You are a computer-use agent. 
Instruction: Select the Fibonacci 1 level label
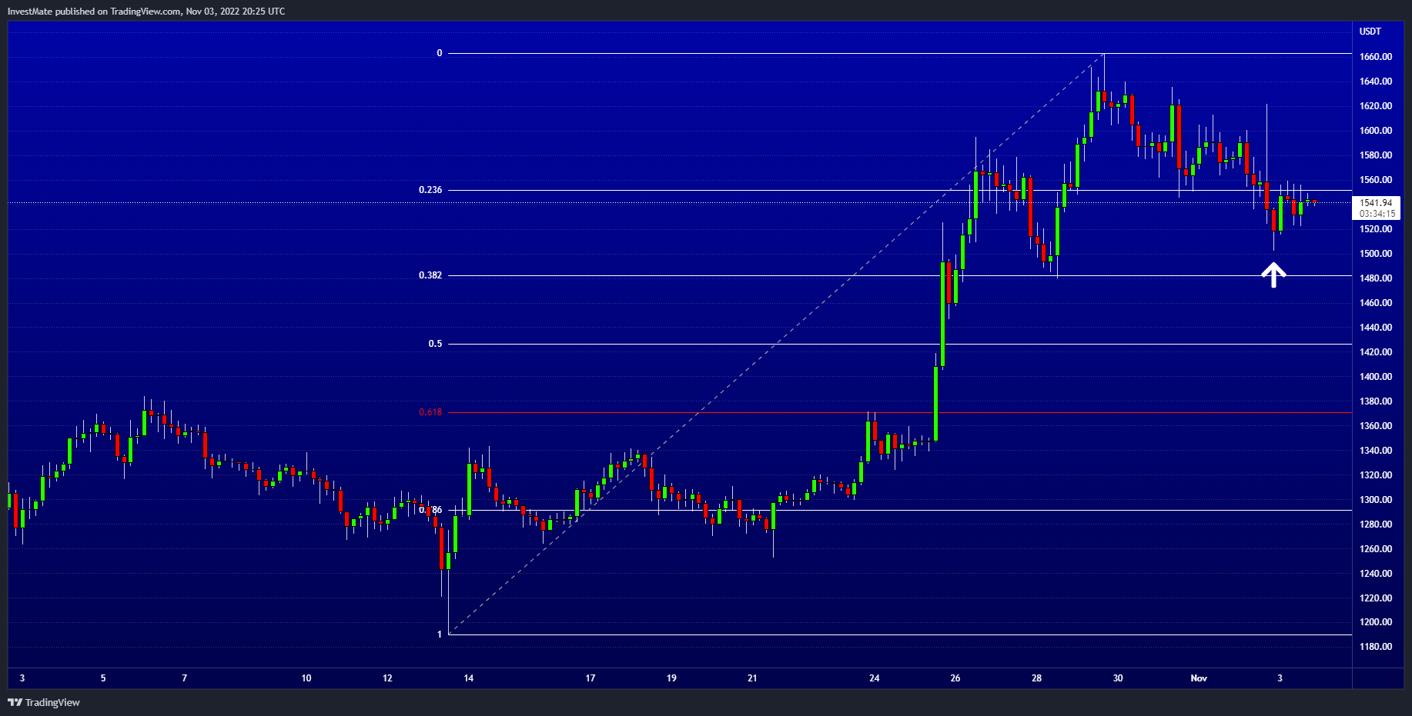[440, 634]
